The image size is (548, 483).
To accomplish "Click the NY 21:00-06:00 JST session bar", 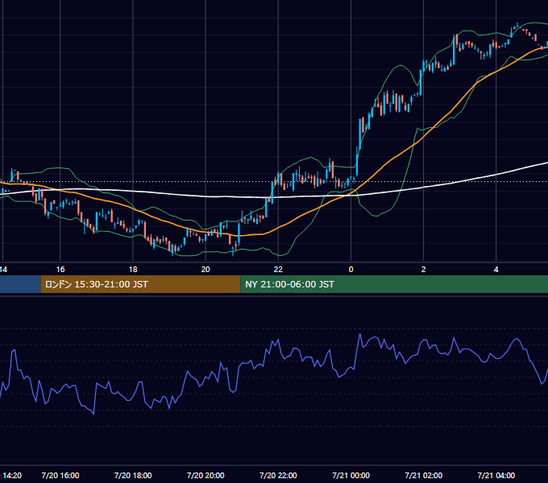I will coord(394,284).
